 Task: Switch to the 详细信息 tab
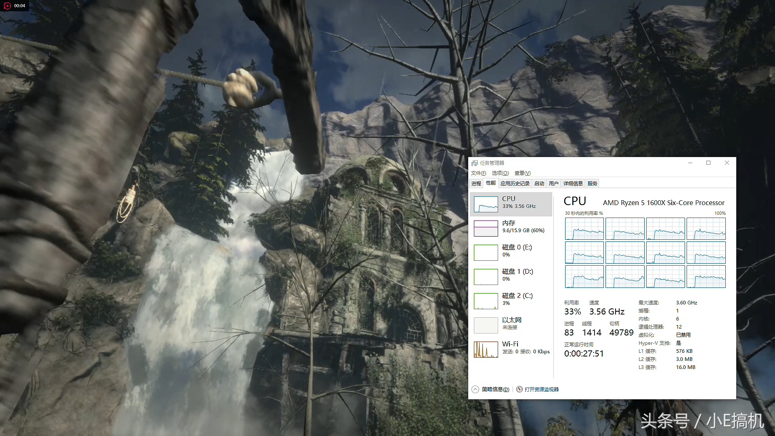pos(573,184)
